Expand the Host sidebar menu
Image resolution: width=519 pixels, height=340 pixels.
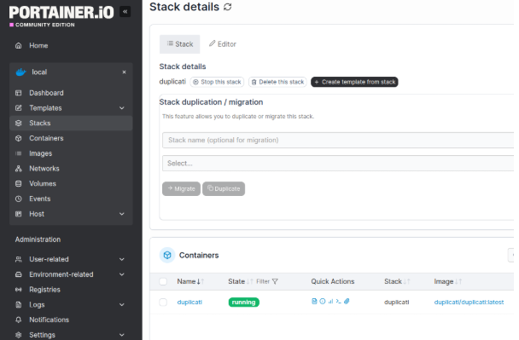point(122,214)
